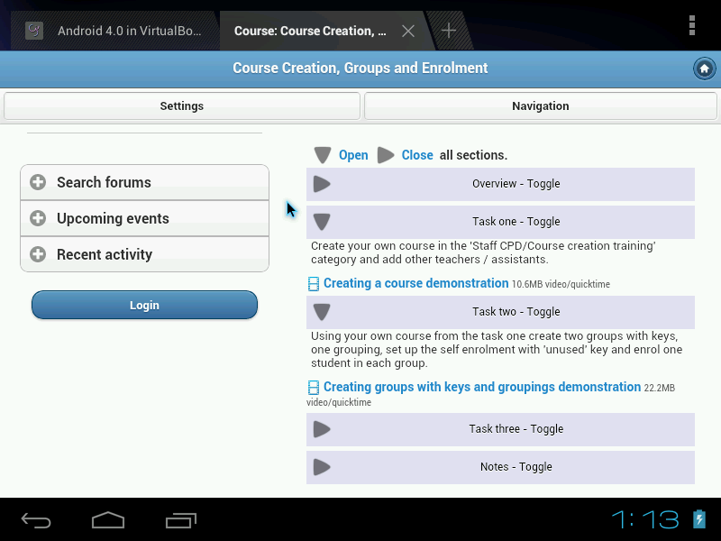Open Creating groups with keys and groupings demonstration
The width and height of the screenshot is (721, 541).
pos(482,387)
